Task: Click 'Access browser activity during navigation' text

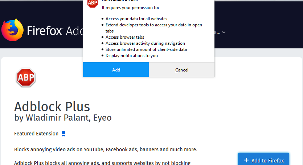Action: (x=145, y=43)
